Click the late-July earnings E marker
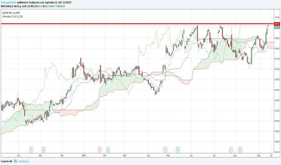Screen dimensions: 281x165 tap(231, 150)
